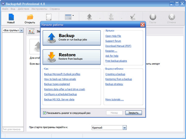Open Backup types explained link
186x139 pixels.
57,84
